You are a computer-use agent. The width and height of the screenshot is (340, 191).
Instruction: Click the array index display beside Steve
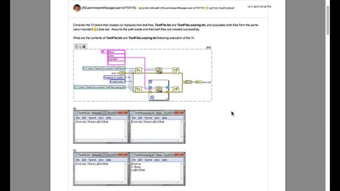104,51
